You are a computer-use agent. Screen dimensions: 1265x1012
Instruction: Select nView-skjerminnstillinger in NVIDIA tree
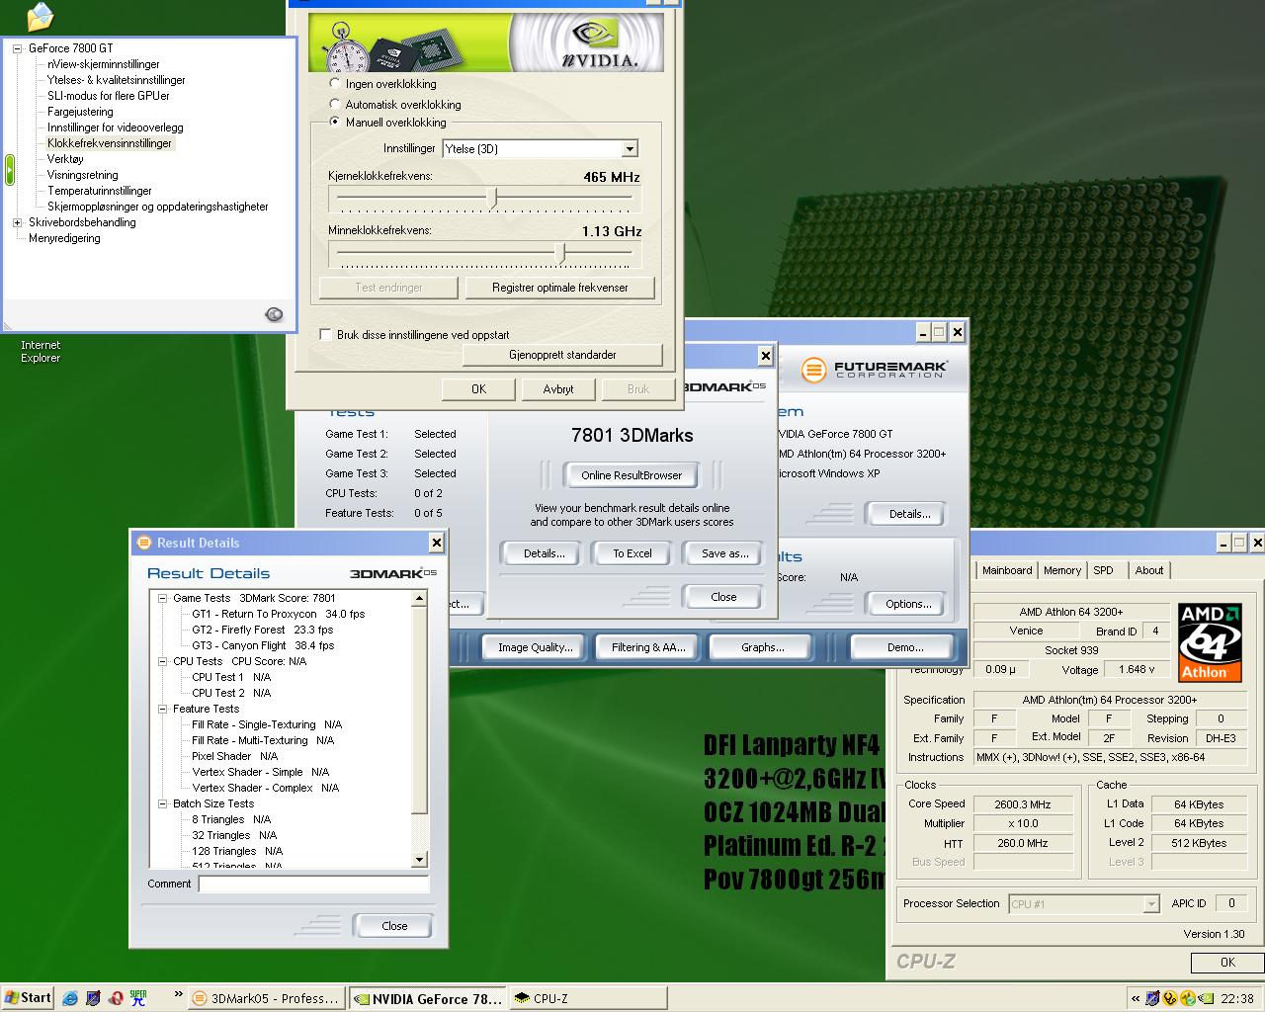click(104, 64)
